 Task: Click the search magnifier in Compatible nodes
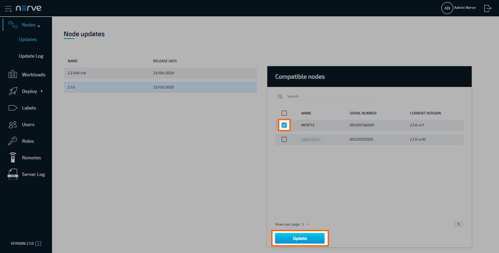coord(280,96)
